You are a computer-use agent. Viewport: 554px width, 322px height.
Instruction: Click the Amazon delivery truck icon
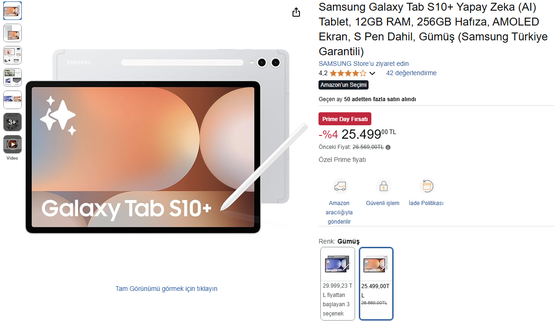(340, 186)
